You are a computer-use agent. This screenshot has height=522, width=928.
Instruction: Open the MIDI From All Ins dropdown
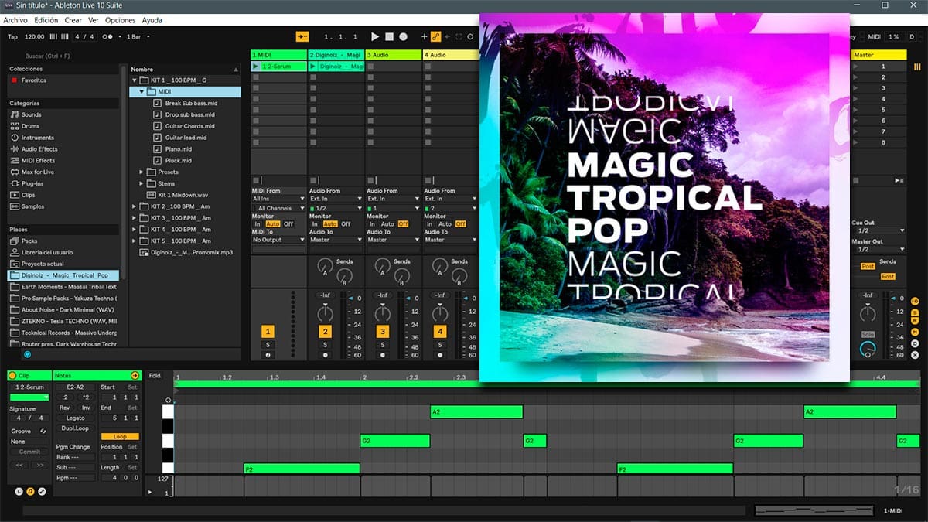coord(278,199)
